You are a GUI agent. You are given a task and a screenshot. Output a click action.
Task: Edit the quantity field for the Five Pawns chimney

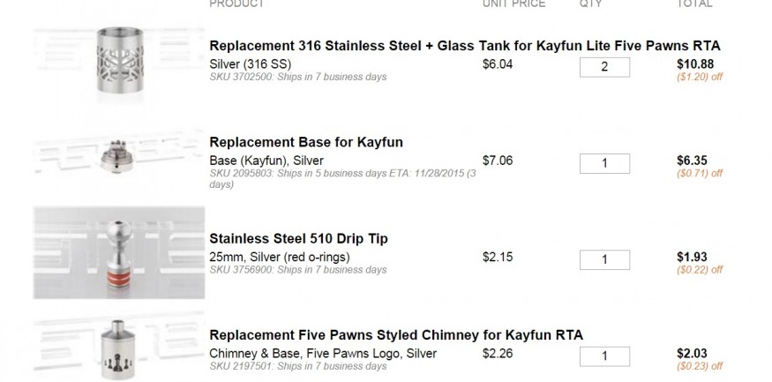[x=604, y=356]
